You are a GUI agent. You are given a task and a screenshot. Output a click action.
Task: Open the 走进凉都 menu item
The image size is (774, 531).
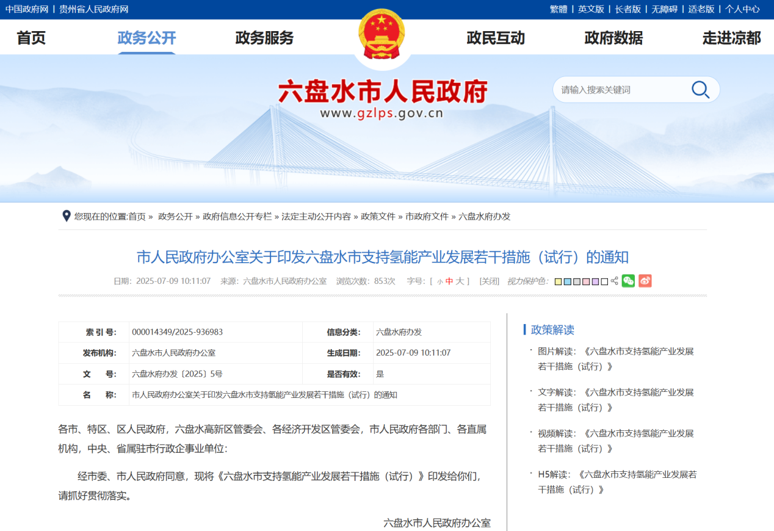coord(732,38)
